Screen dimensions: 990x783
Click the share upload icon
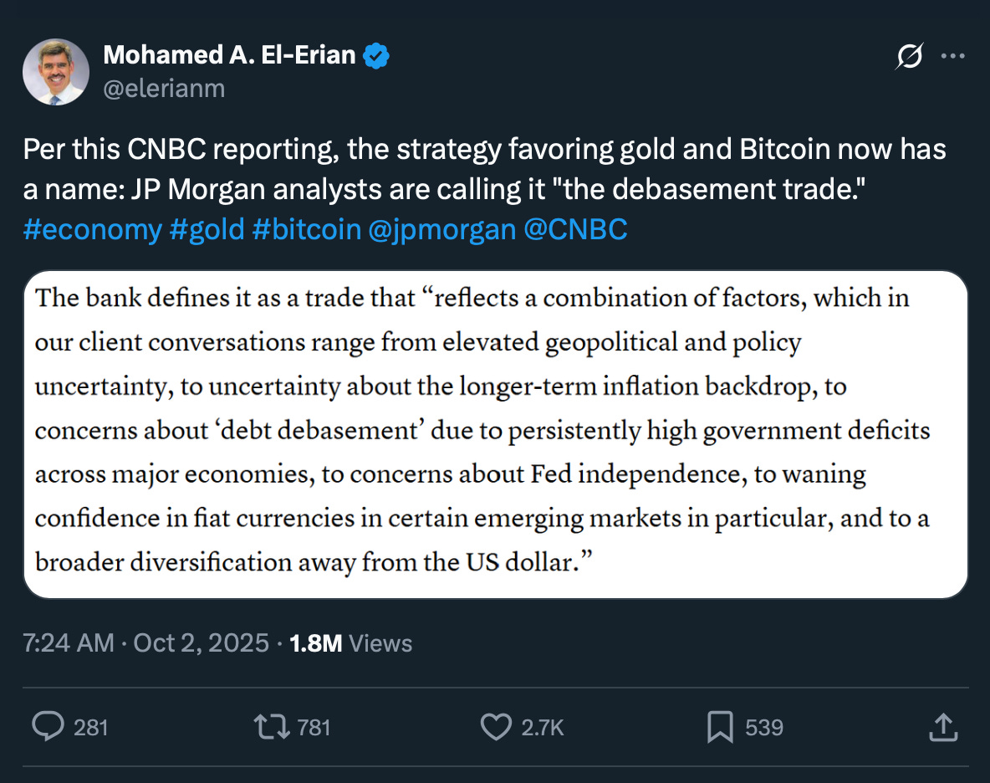tap(942, 727)
